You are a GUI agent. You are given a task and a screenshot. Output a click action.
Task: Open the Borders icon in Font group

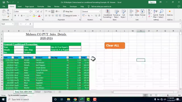[x=28, y=16]
